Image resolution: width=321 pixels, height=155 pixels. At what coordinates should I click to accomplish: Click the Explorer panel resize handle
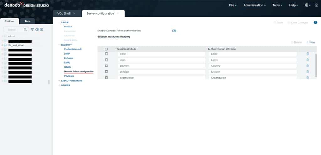tap(49, 82)
